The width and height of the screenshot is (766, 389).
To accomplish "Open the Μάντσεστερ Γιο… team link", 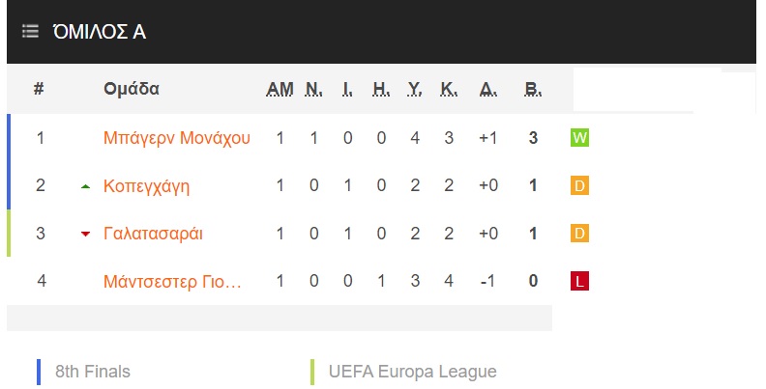I will (x=172, y=282).
